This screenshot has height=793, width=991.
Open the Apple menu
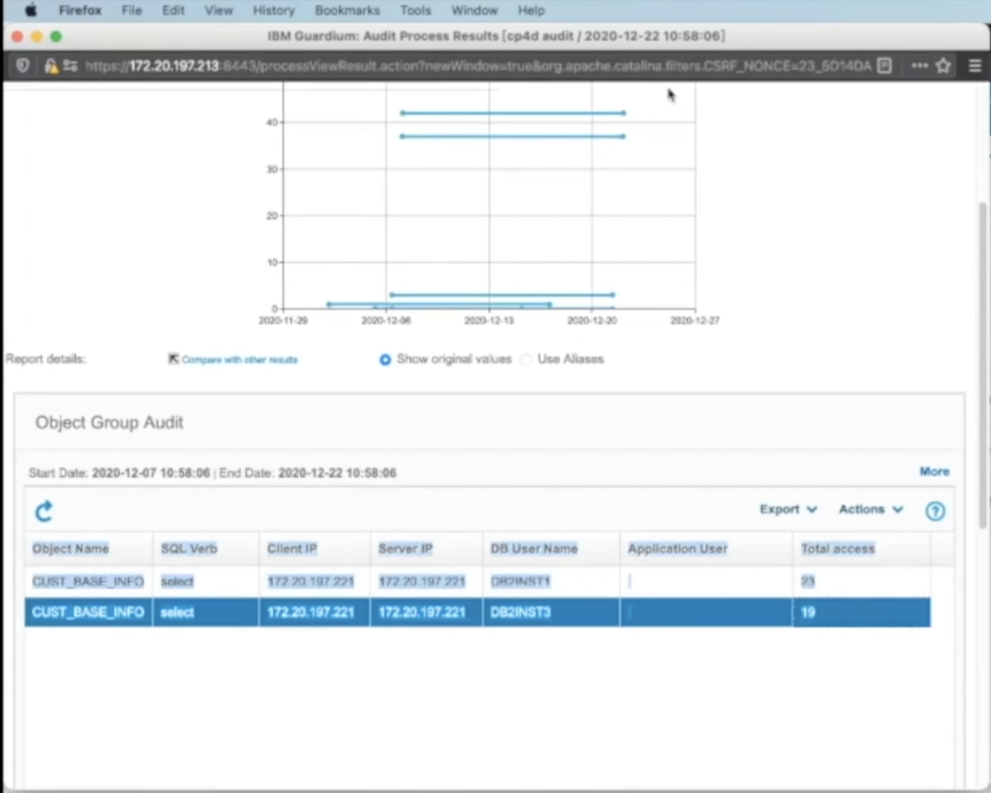tap(31, 10)
